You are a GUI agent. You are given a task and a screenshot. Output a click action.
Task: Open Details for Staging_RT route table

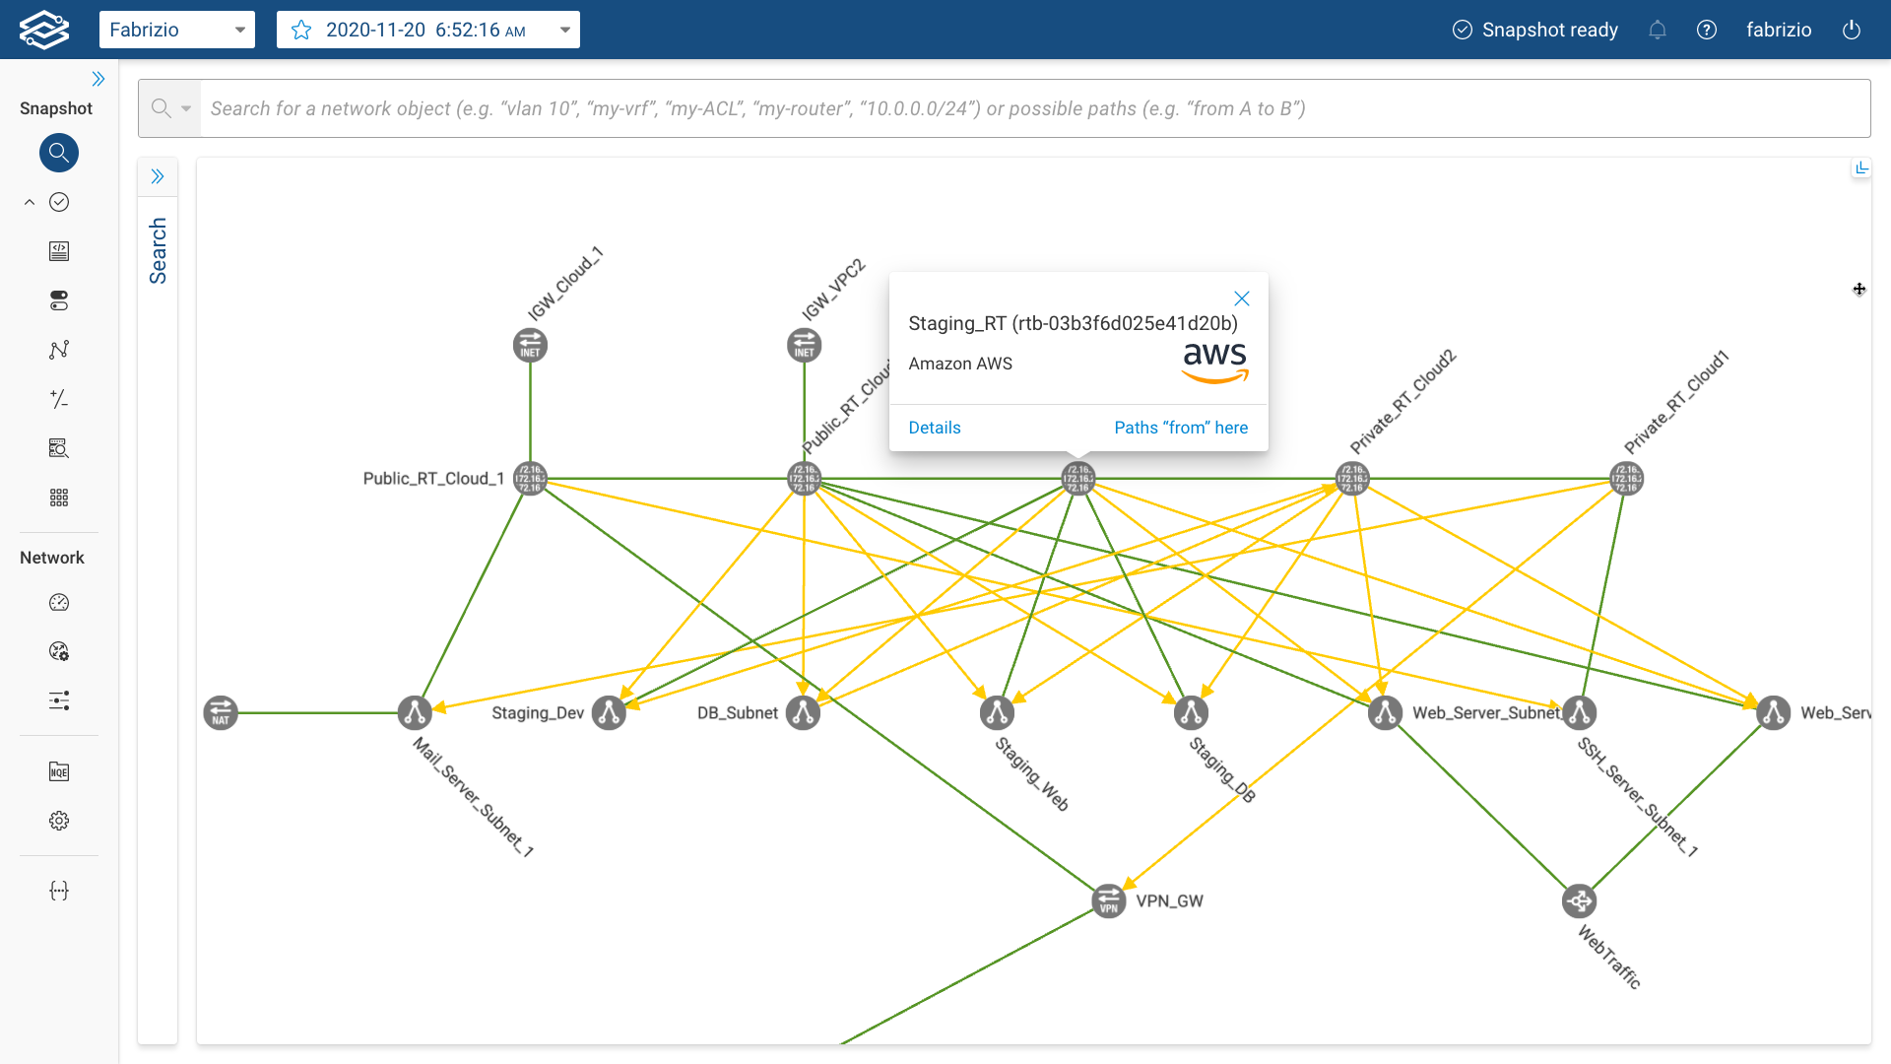(x=934, y=427)
